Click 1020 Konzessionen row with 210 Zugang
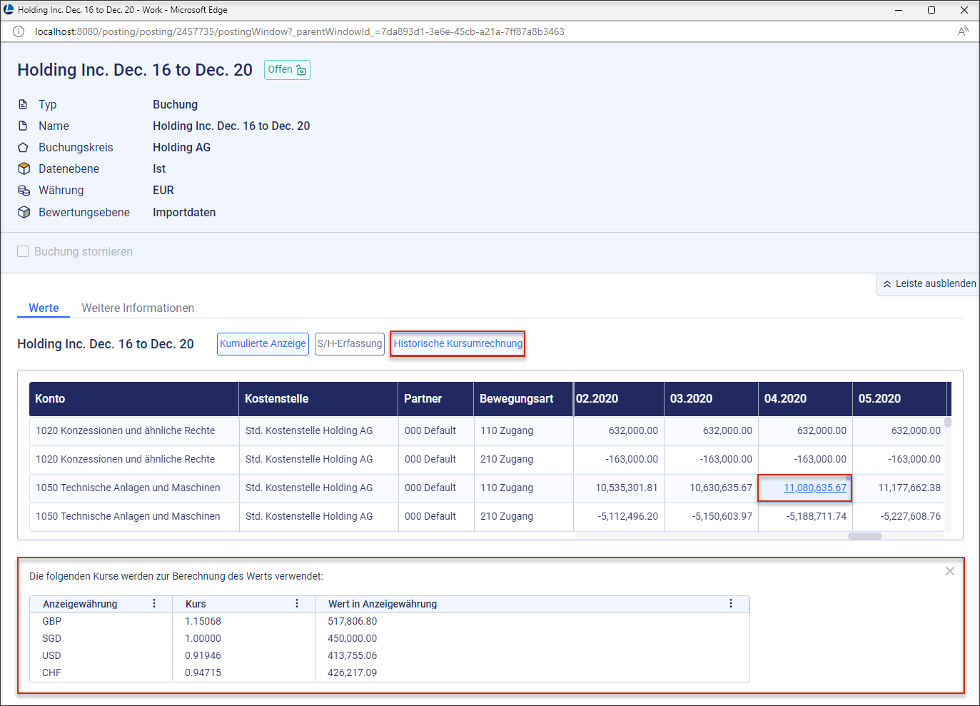This screenshot has width=980, height=706. point(487,459)
